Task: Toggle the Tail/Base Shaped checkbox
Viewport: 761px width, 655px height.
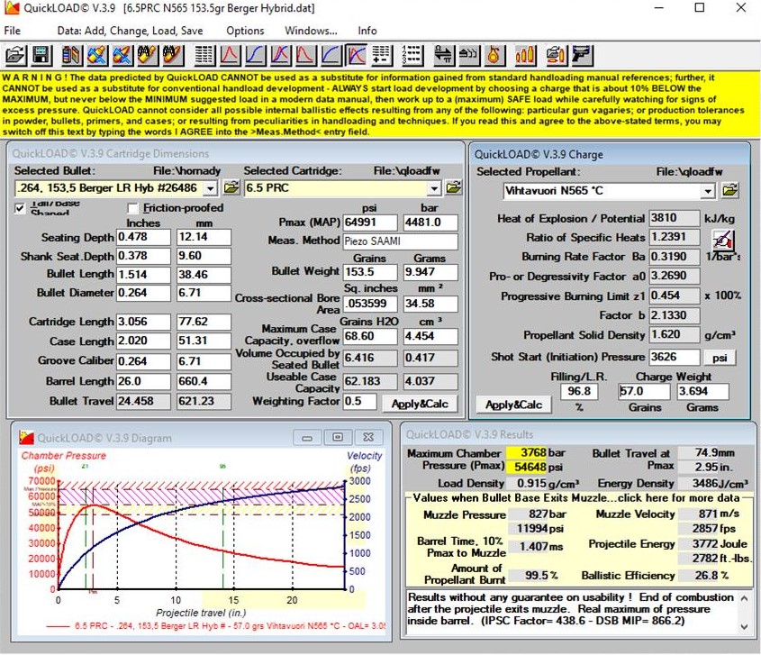Action: [20, 208]
